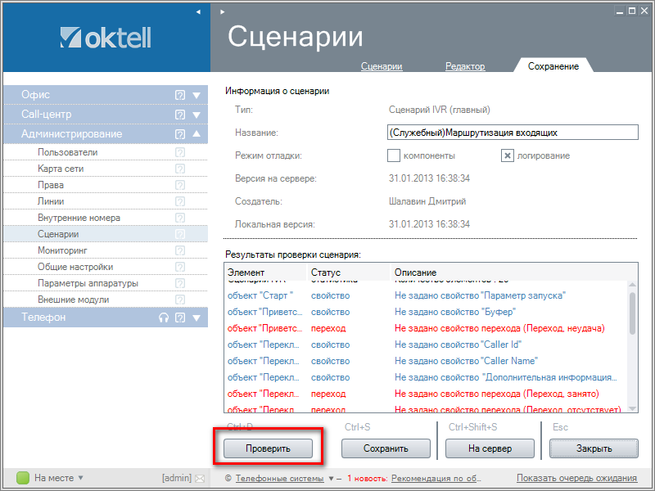
Task: Collapse the Администрирование section
Action: coord(196,134)
